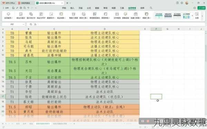The height and width of the screenshot is (129, 207).
Task: Switch to the 视图 ribbon tab
Action: 114,8
